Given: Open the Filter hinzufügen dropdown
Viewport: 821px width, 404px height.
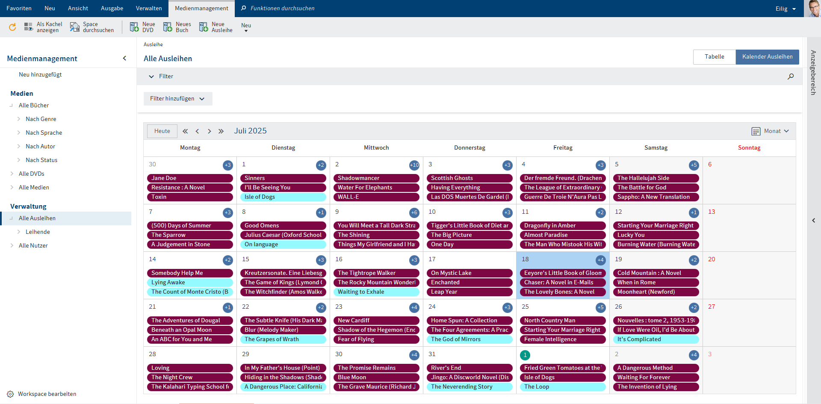Looking at the screenshot, I should point(177,99).
